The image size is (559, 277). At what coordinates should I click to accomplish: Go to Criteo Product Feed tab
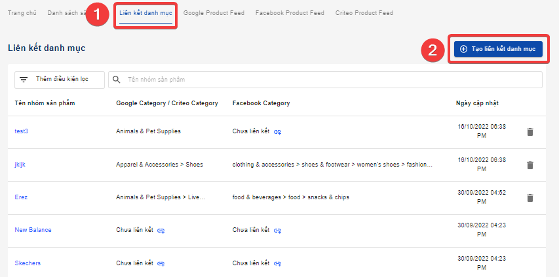[364, 13]
